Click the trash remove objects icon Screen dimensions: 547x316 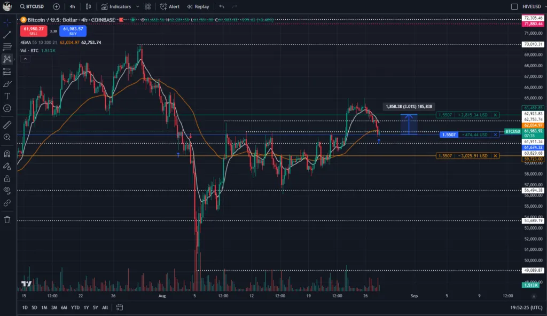7,219
